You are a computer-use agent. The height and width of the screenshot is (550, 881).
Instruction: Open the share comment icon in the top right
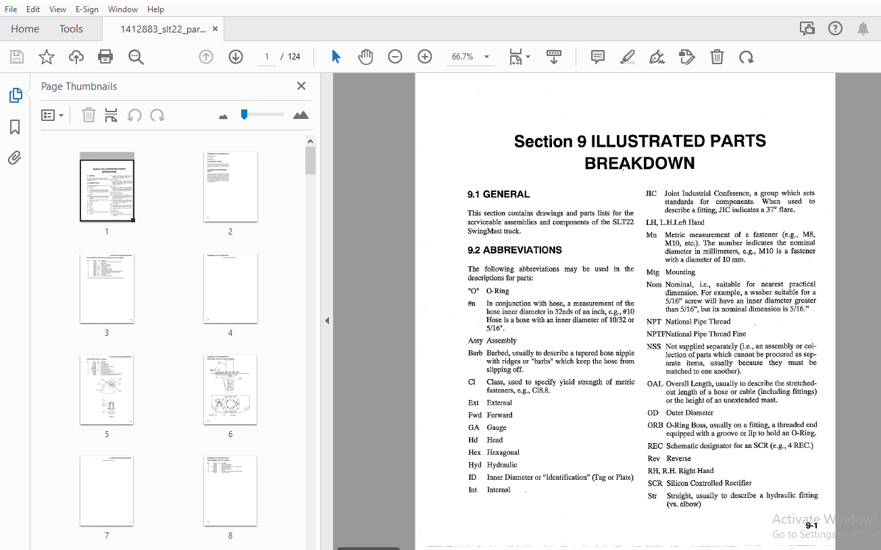[807, 28]
